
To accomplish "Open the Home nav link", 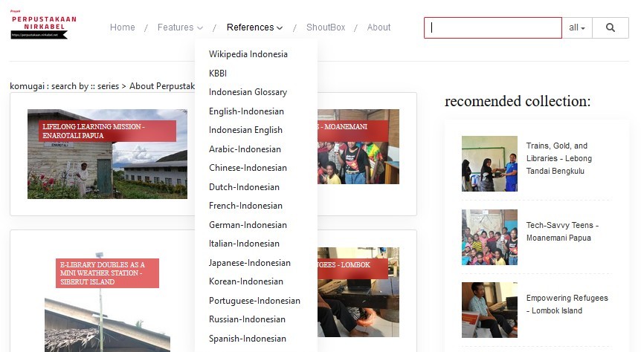I will point(122,27).
